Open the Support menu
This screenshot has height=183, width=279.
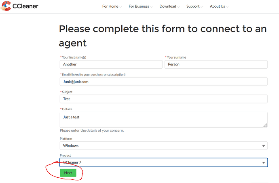[193, 6]
